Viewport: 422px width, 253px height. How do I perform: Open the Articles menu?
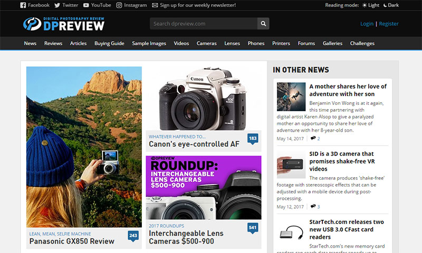[78, 43]
